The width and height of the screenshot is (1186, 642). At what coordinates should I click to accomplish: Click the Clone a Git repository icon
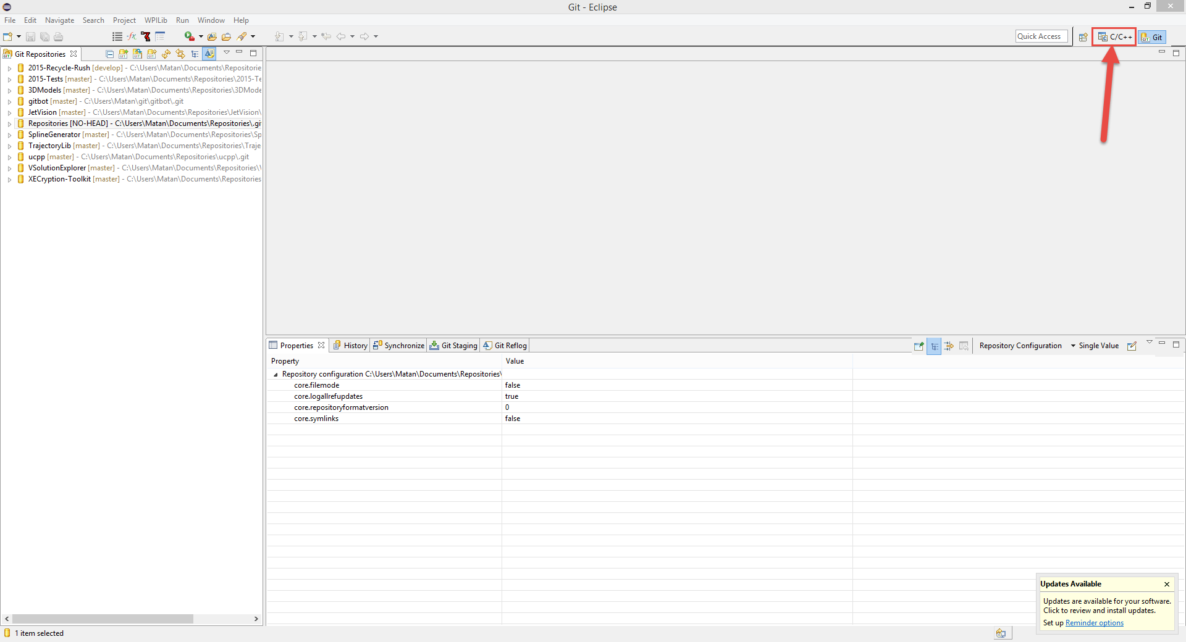click(x=138, y=54)
